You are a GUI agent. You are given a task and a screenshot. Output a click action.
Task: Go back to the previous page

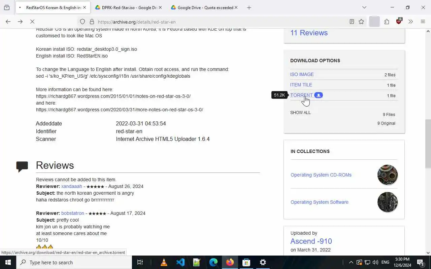tap(8, 22)
